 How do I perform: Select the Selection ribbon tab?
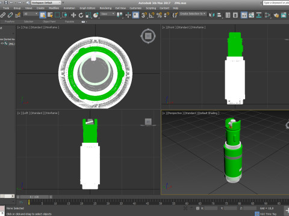pos(28,22)
